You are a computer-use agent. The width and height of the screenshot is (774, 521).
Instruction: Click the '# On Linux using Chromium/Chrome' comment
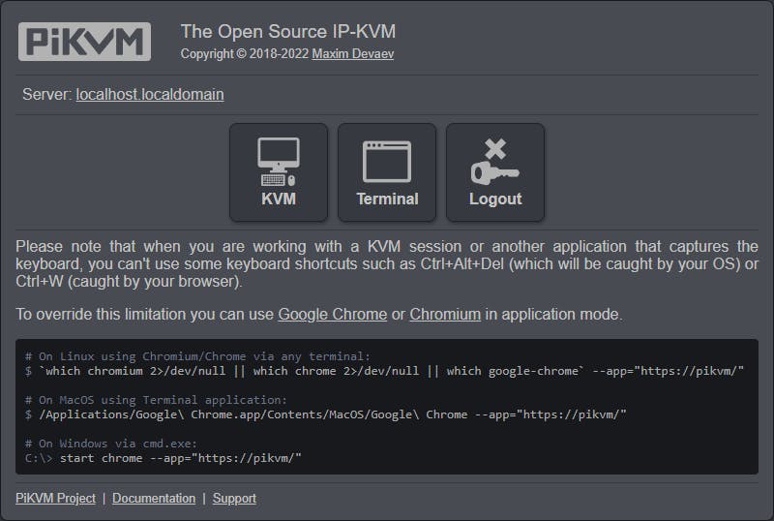pyautogui.click(x=197, y=356)
